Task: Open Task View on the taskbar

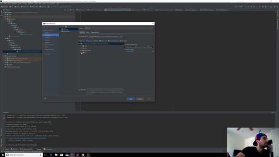Action: coord(45,155)
